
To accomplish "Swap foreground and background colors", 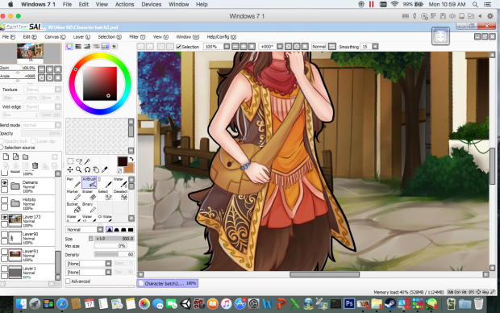I will point(131,159).
